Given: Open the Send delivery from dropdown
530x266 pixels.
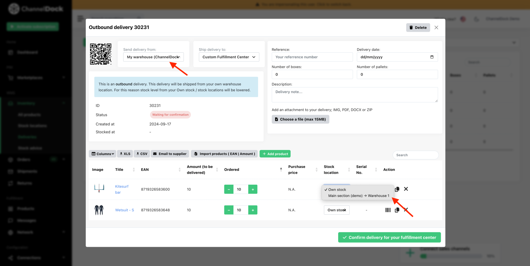Looking at the screenshot, I should (153, 57).
